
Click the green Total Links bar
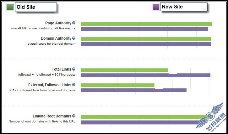(x=124, y=70)
